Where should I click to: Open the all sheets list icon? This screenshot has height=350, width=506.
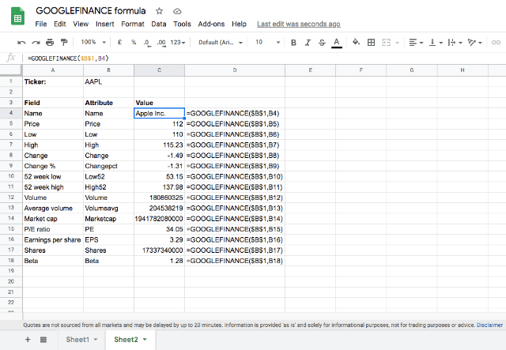43,340
